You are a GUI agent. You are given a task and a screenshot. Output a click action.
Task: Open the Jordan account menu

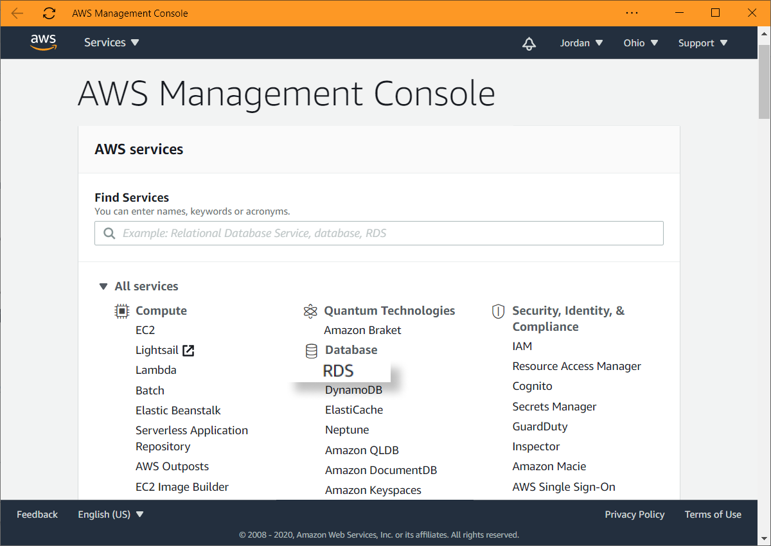pos(581,43)
